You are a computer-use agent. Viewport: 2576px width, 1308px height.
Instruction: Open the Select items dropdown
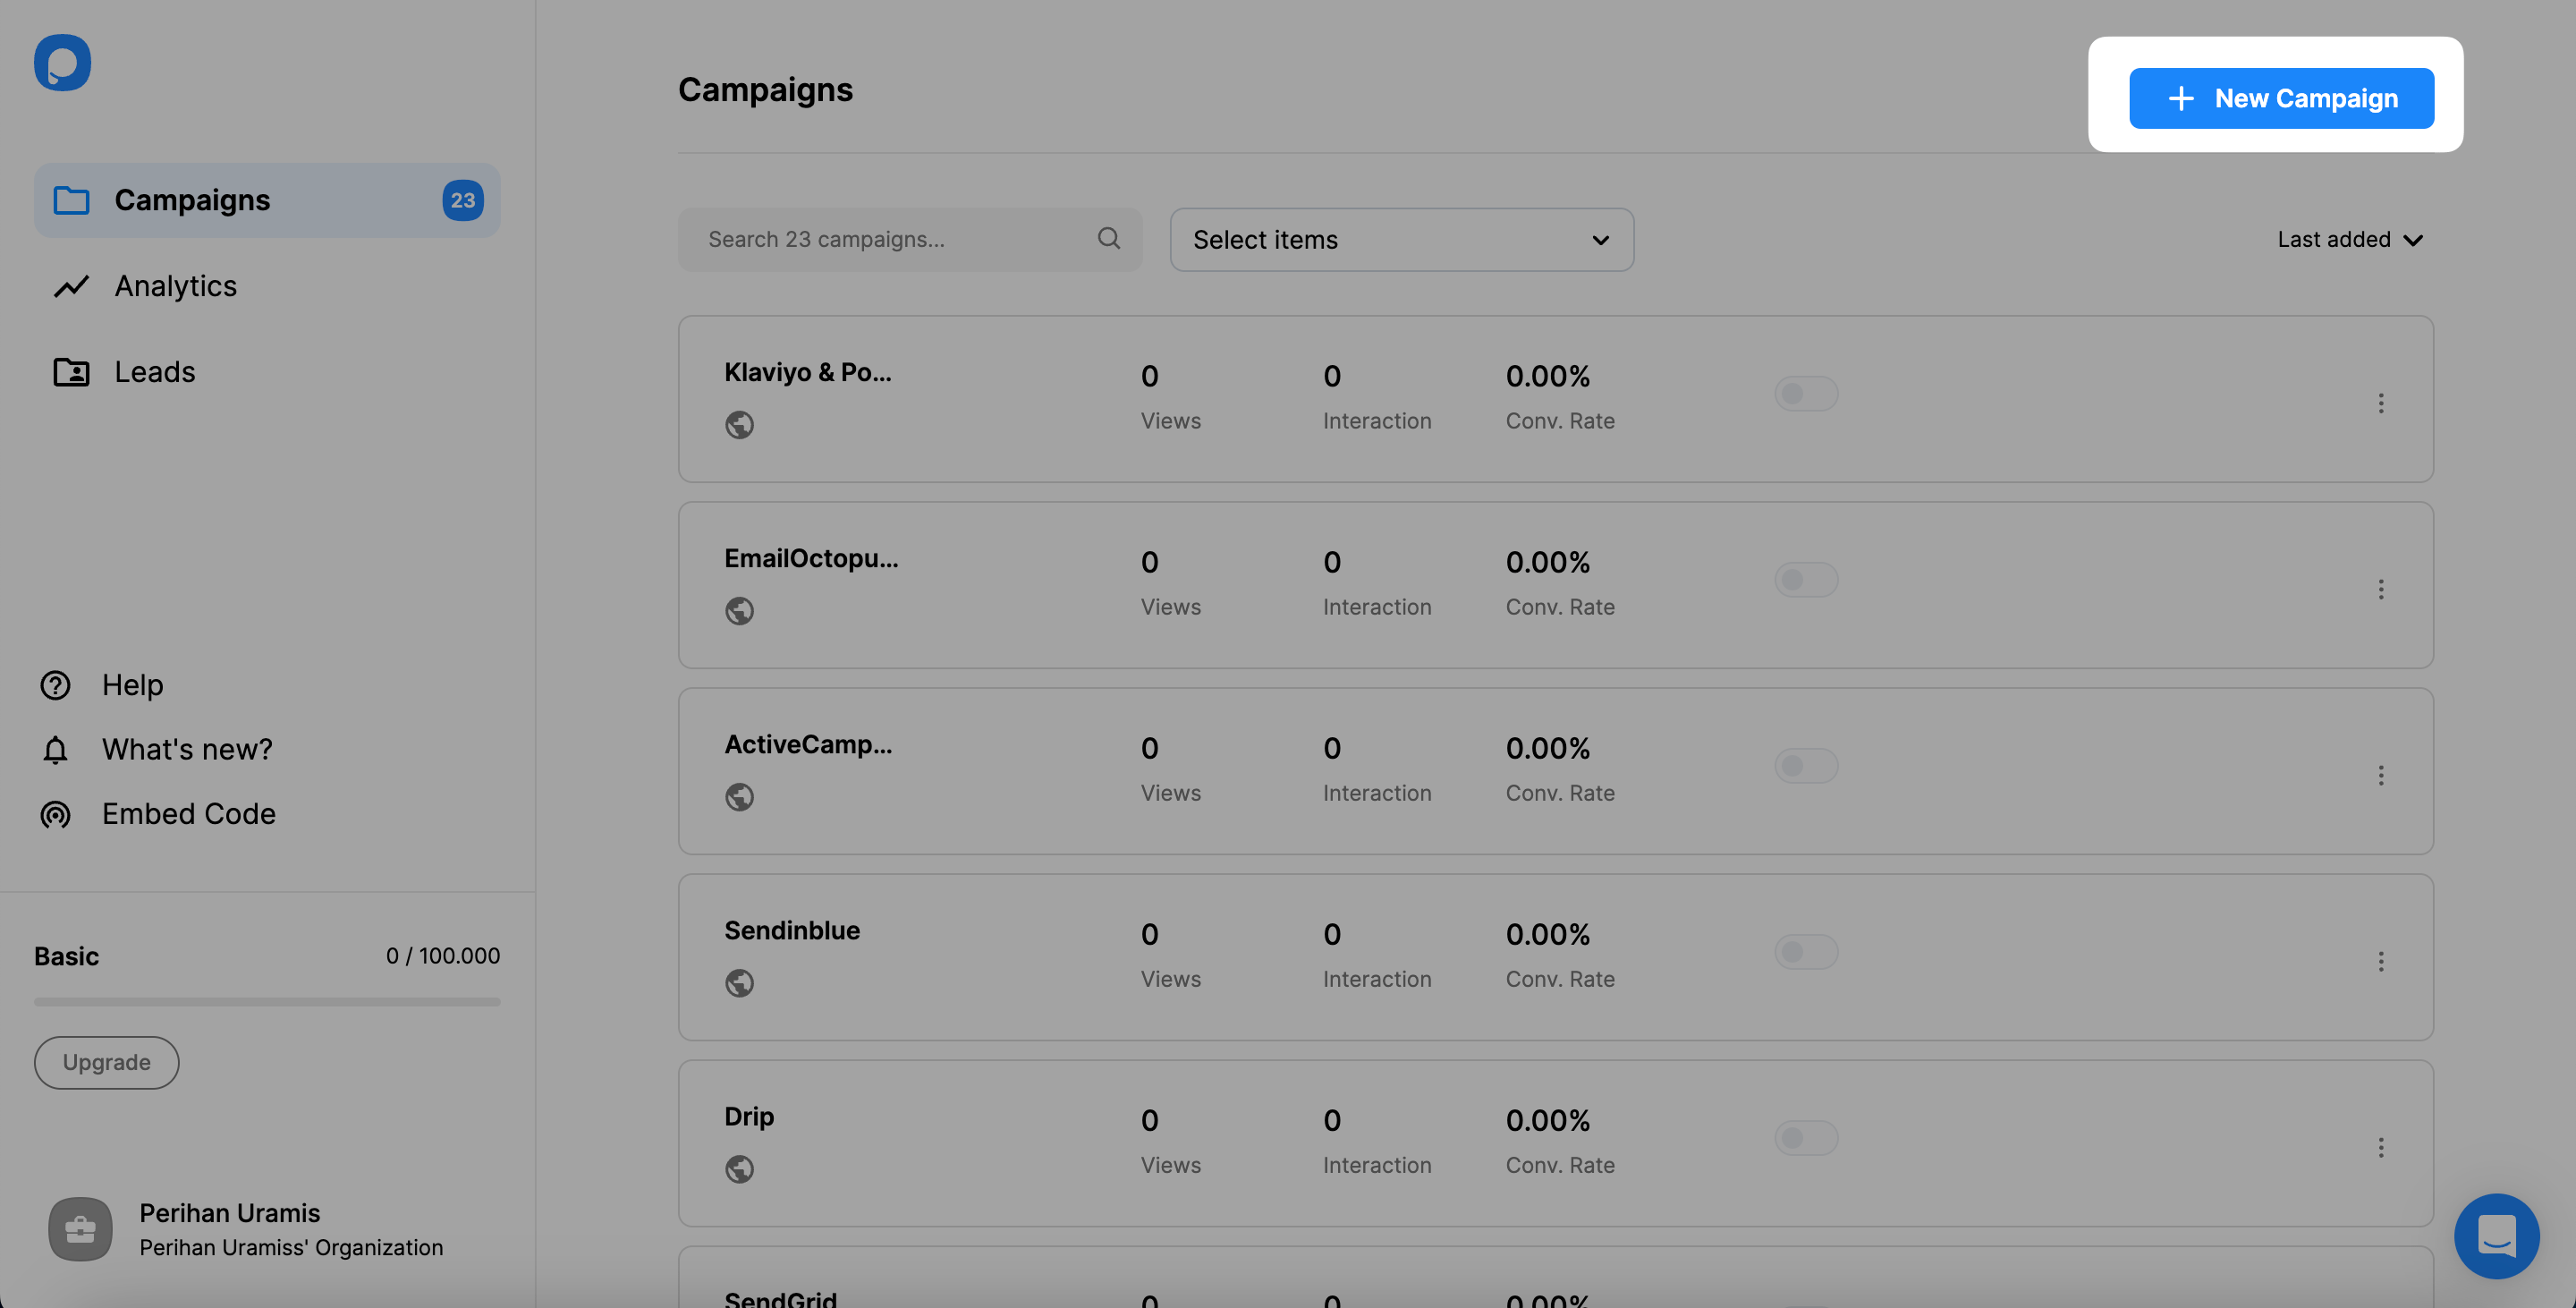pos(1401,240)
